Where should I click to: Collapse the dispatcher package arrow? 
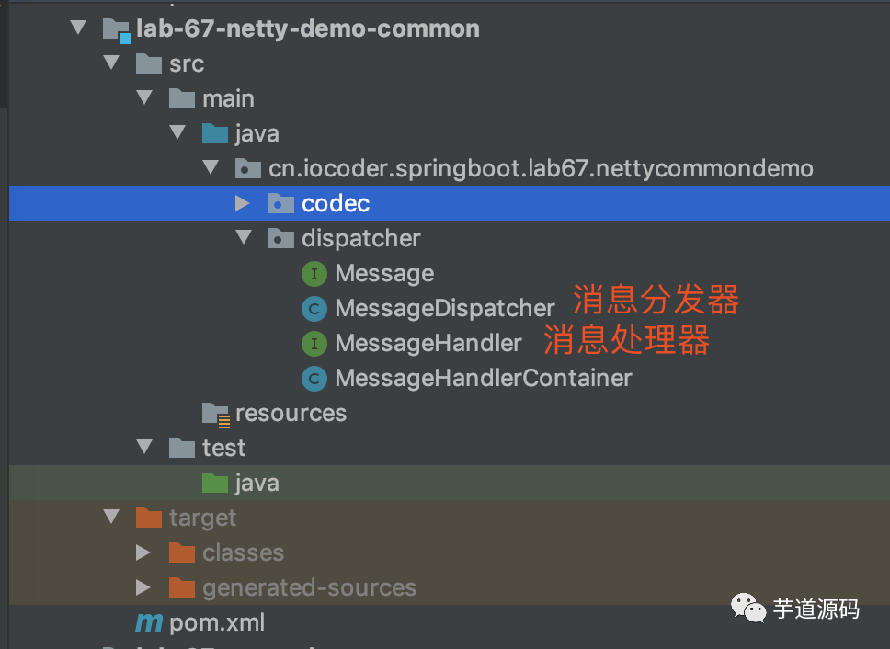pyautogui.click(x=244, y=238)
